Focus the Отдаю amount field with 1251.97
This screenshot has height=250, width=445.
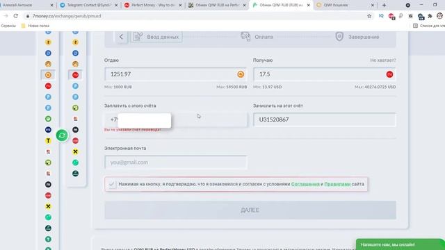pos(175,74)
